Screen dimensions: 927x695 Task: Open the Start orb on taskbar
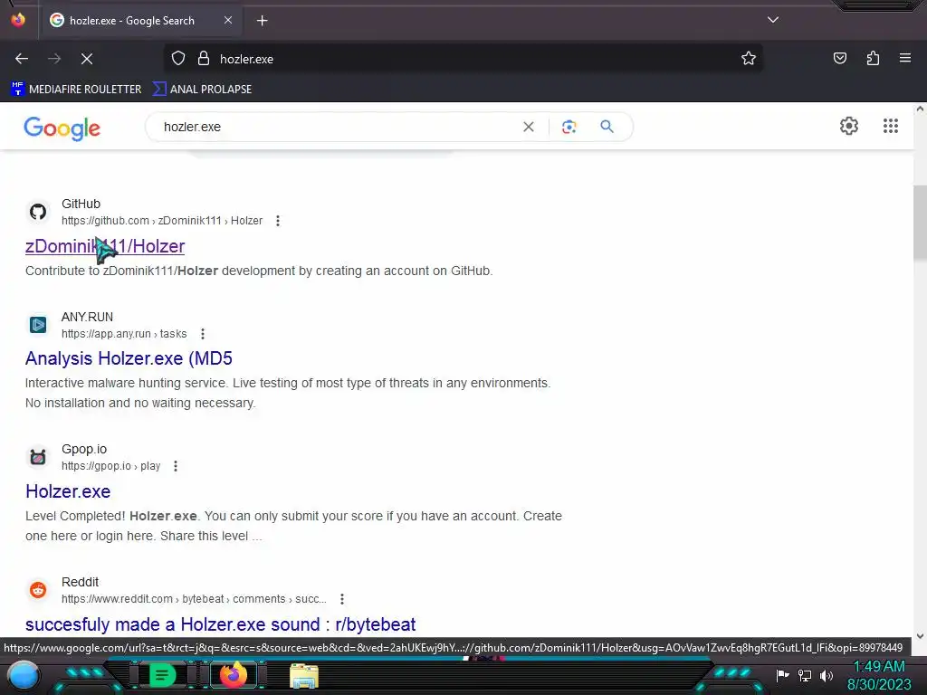coord(23,676)
